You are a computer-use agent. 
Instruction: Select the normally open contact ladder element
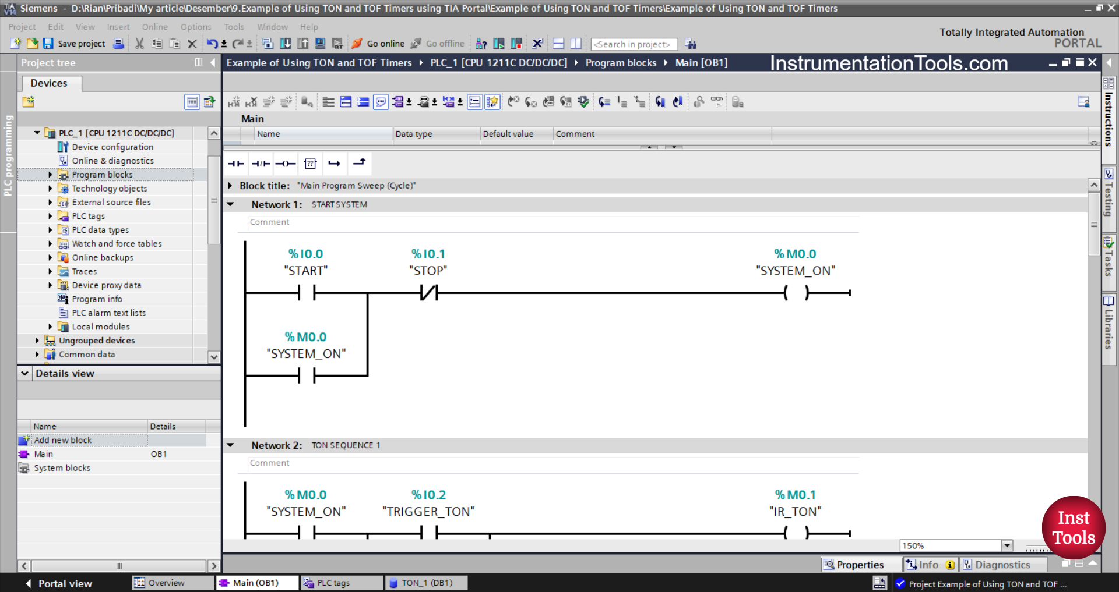pyautogui.click(x=236, y=164)
